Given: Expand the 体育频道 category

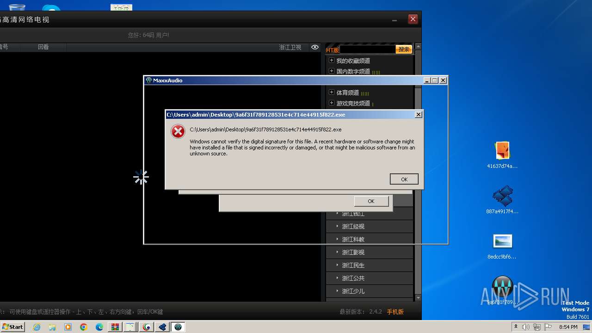Looking at the screenshot, I should [x=331, y=92].
